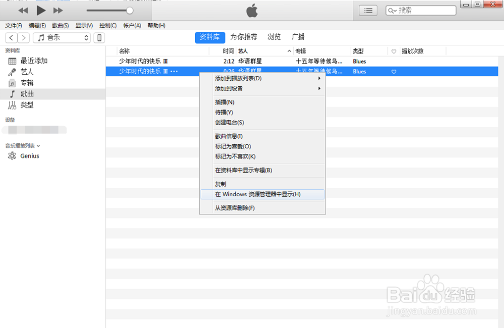Switch to the 为你推荐 tab
The width and height of the screenshot is (504, 328).
pyautogui.click(x=243, y=37)
